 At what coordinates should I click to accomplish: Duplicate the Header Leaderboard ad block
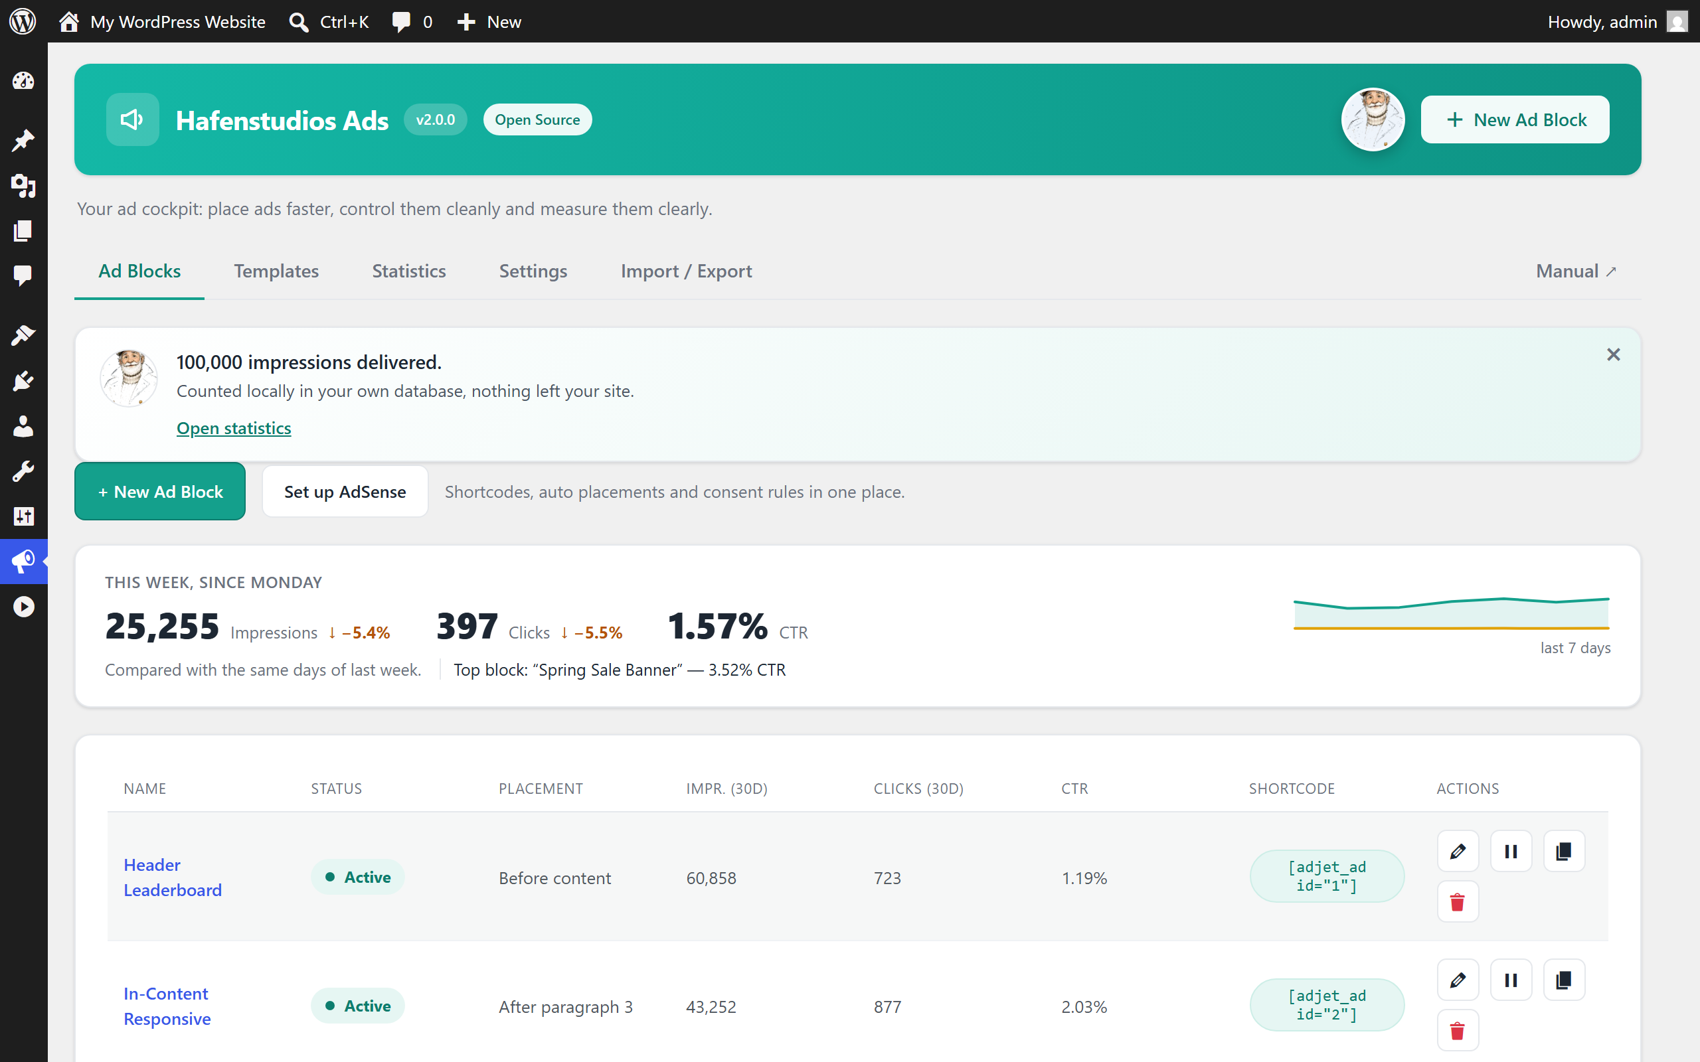pos(1564,852)
